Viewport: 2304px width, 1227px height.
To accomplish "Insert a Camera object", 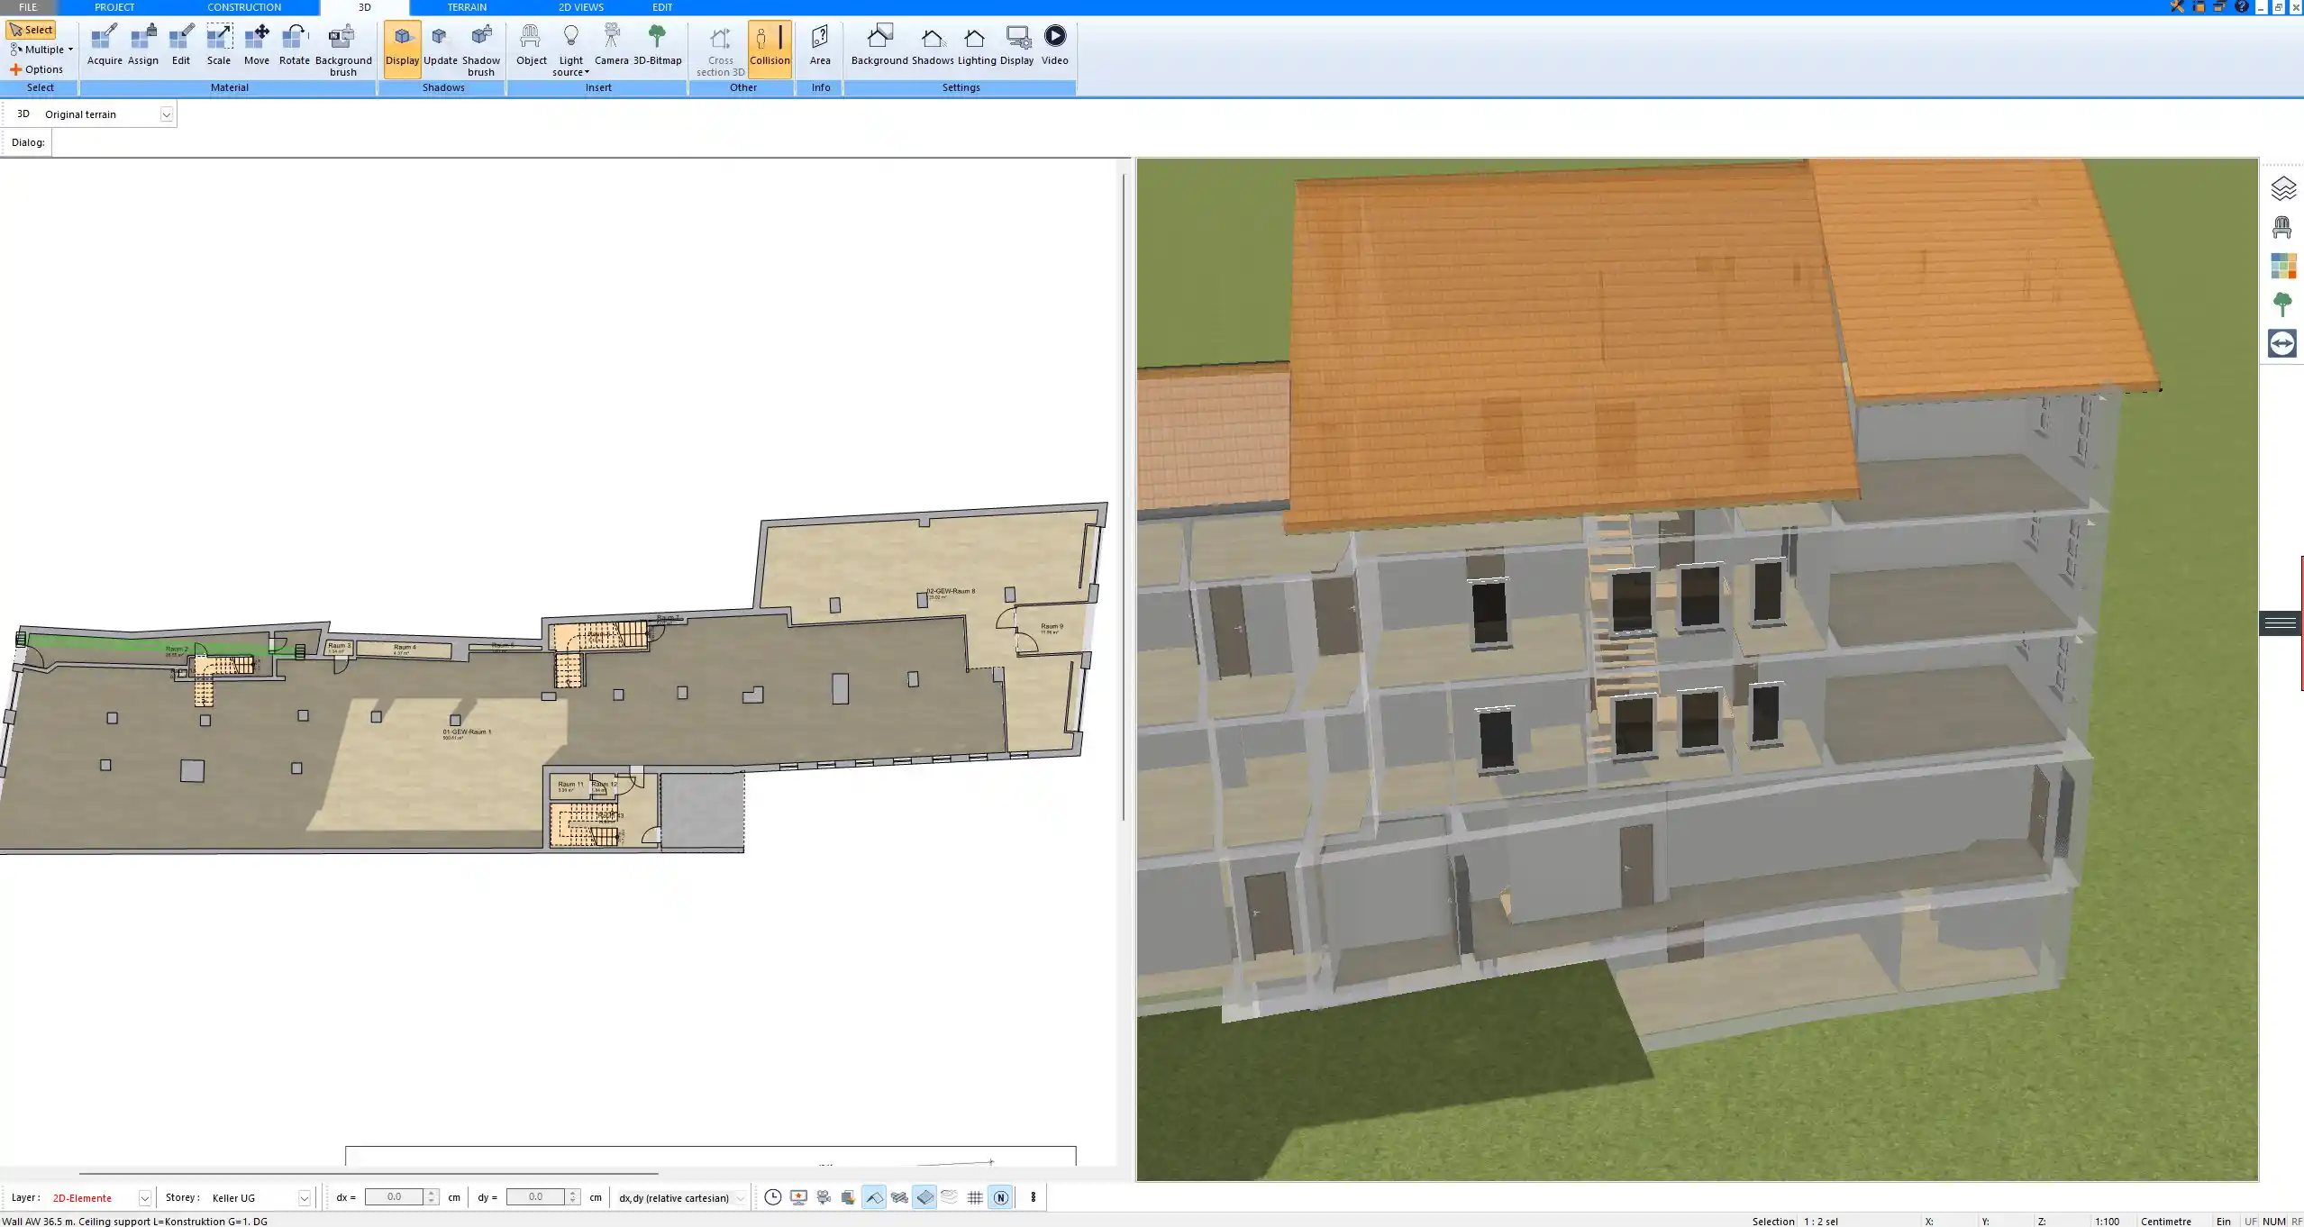I will click(611, 45).
